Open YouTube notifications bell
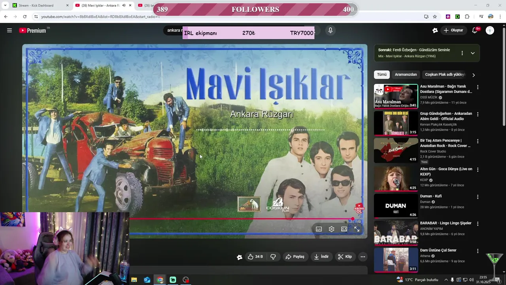Screen dimensions: 506x285 point(475,30)
